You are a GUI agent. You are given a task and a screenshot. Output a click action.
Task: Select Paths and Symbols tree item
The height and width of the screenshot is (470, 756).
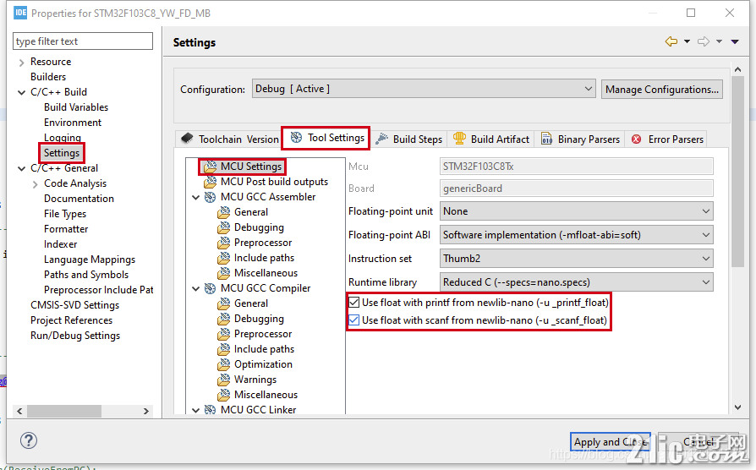coord(86,275)
